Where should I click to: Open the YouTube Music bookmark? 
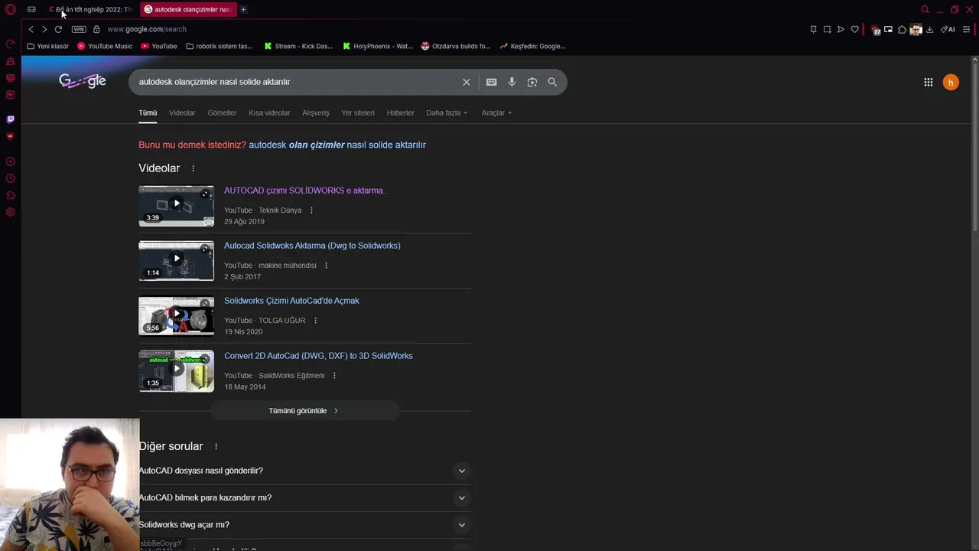coord(105,46)
